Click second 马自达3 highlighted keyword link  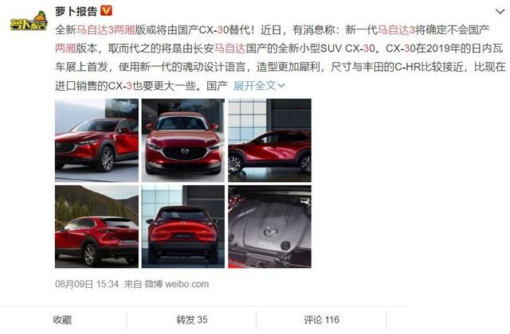396,30
